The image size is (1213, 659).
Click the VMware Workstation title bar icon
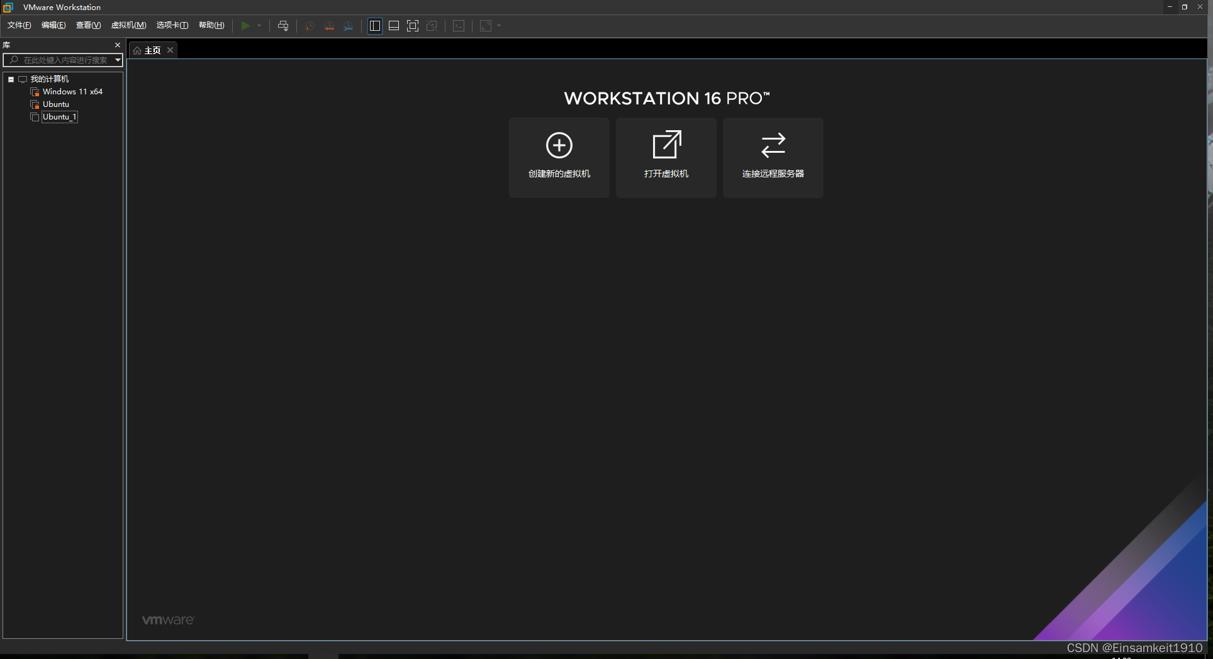click(x=8, y=7)
